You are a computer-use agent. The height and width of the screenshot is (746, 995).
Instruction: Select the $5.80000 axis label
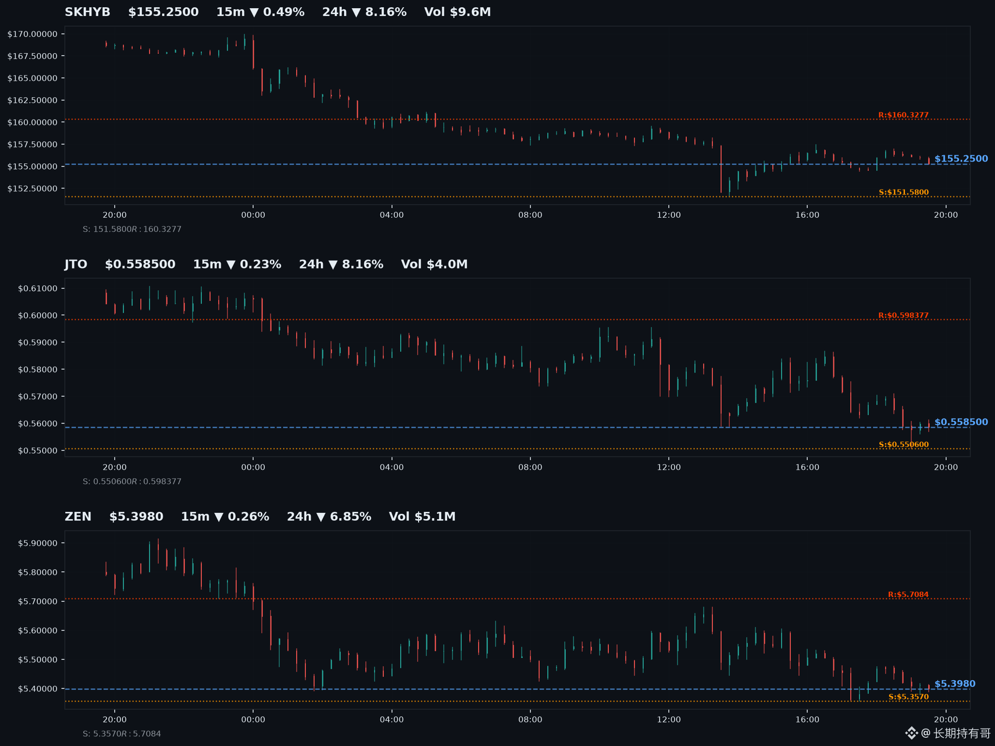38,572
